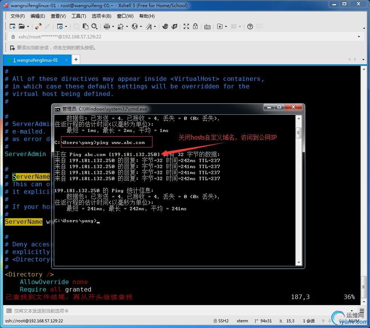Screen dimensions: 370x328
Task: Click the cmd.exe scrollbar thumb
Action: 299,133
